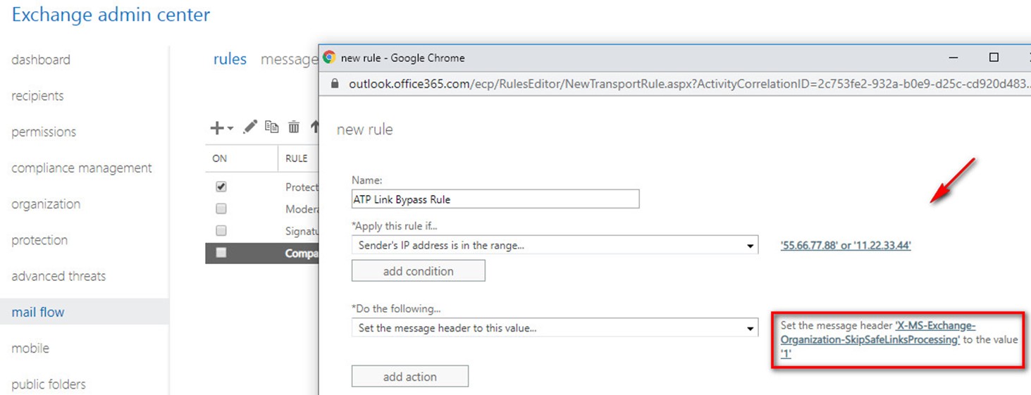Click the Chrome icon in new rule window title

(x=329, y=58)
